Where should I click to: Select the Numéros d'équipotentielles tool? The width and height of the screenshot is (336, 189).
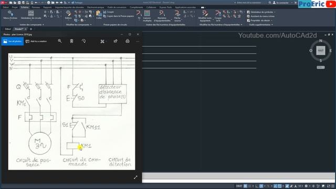pos(162,16)
